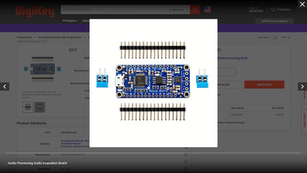Image resolution: width=307 pixels, height=173 pixels.
Task: Check the Series row checkbox above Packaging
Action: (186, 161)
